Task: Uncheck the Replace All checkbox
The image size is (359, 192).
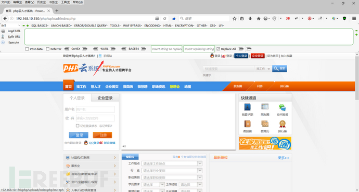Action: 218,49
